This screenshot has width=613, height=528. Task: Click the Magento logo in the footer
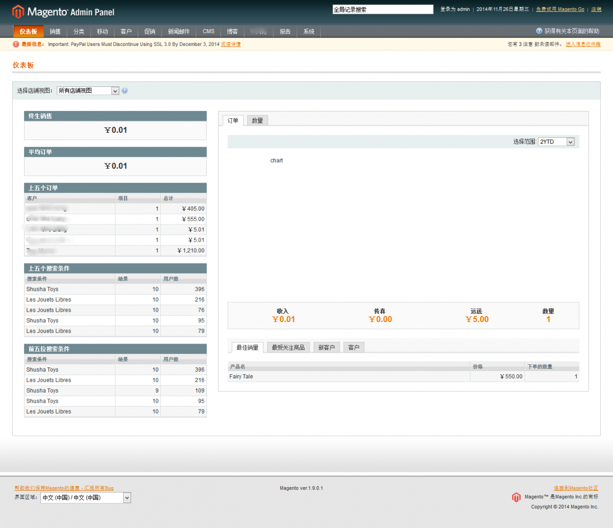tap(516, 497)
